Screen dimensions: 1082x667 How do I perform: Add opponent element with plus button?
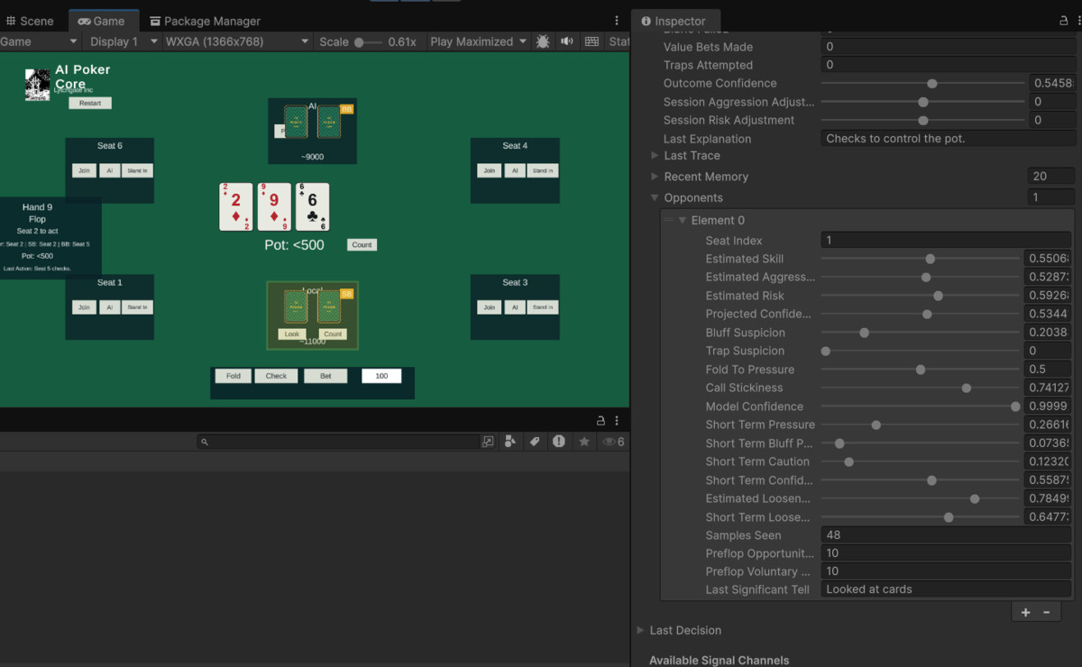tap(1025, 612)
